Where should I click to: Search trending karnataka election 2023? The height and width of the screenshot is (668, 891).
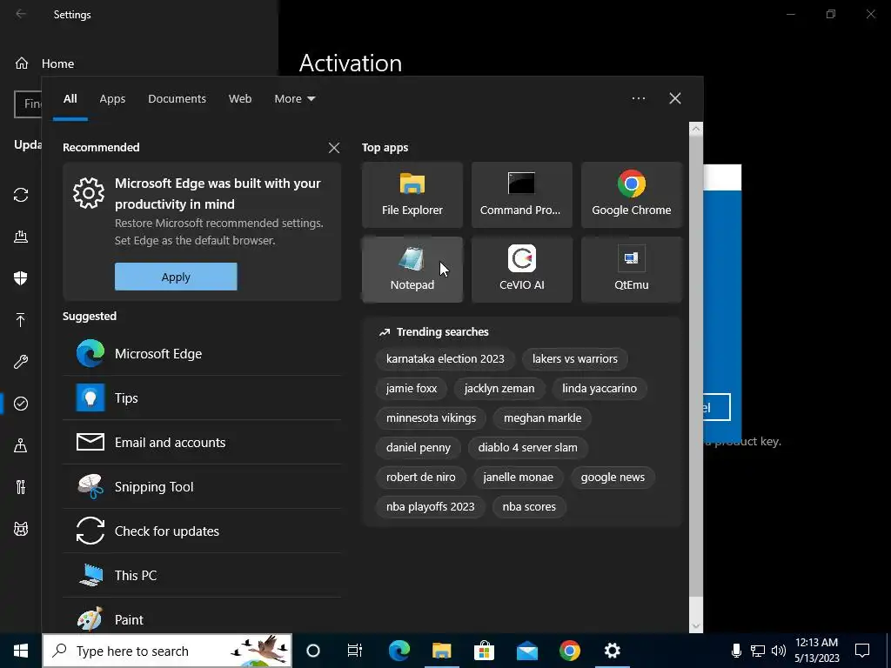tap(445, 359)
